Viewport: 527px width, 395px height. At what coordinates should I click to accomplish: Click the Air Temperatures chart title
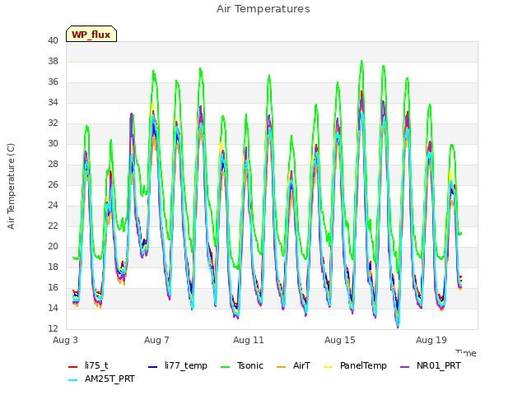pos(263,9)
